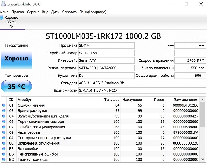The width and height of the screenshot is (207, 165).
Task: Click raw value 8790000001FA
Action: (x=186, y=132)
